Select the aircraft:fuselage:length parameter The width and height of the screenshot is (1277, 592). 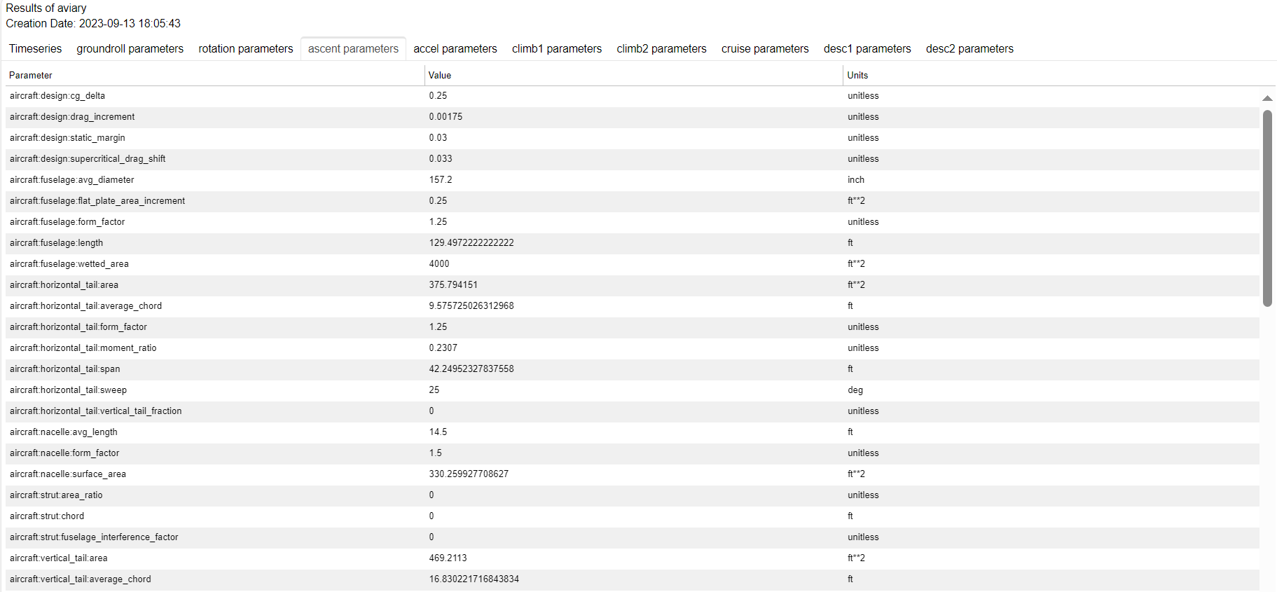pyautogui.click(x=56, y=243)
